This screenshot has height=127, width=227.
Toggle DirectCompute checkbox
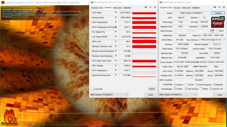(x=197, y=84)
